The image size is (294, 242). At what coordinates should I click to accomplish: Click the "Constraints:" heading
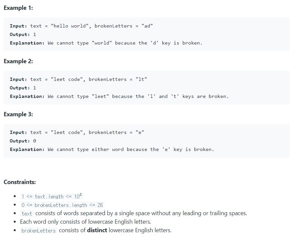20,182
